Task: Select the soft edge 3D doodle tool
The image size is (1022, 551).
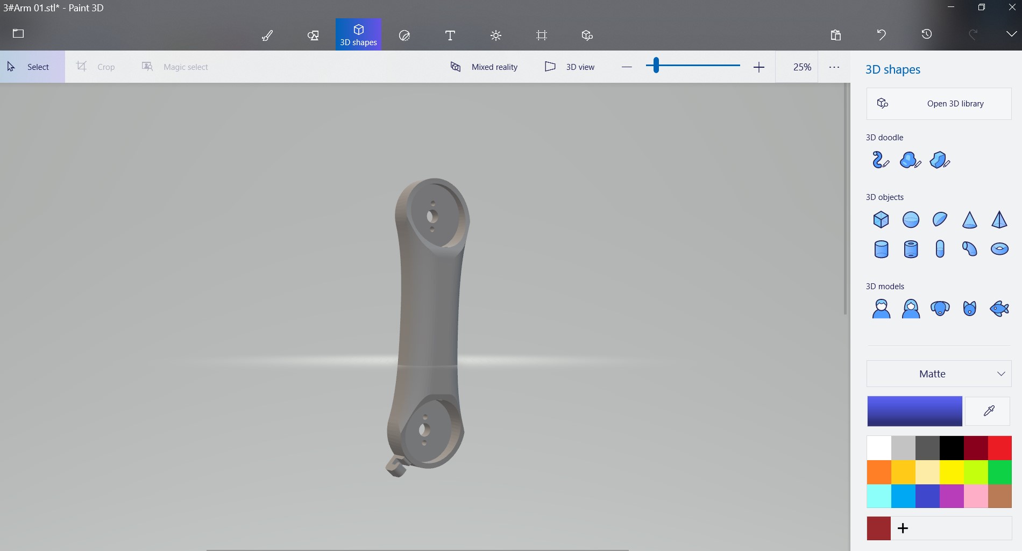Action: pos(910,160)
